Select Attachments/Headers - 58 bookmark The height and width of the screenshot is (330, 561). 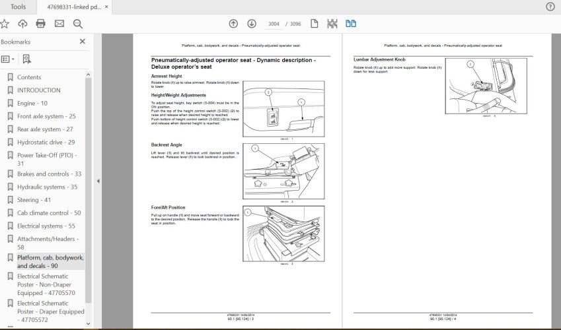48,243
